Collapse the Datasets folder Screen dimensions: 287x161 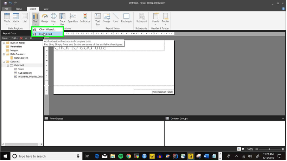pos(4,62)
